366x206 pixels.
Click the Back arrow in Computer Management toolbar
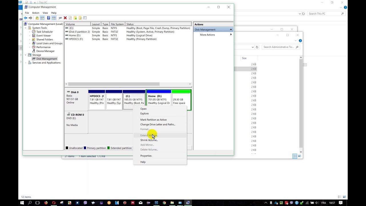point(26,18)
